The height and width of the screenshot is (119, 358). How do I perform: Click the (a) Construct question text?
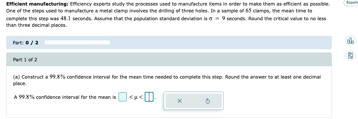[167, 80]
